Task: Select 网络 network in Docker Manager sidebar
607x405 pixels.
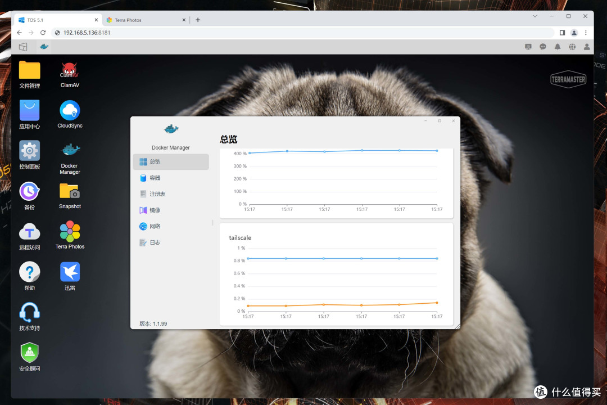Action: pos(171,226)
